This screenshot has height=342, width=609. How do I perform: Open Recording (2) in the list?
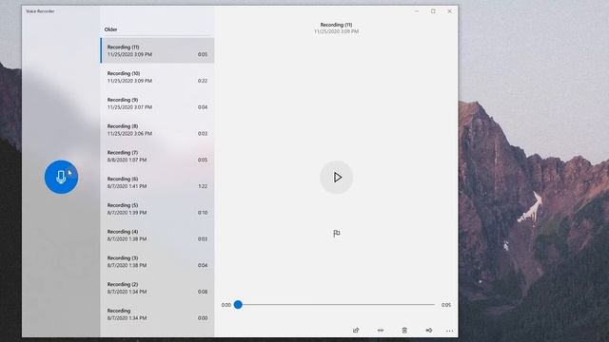[x=157, y=288]
